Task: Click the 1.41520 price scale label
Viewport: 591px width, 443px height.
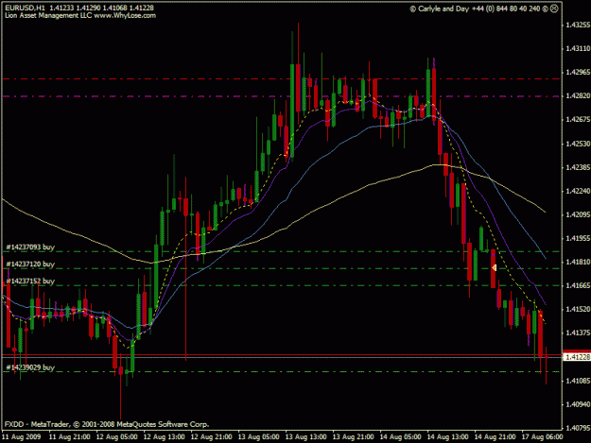Action: 578,310
